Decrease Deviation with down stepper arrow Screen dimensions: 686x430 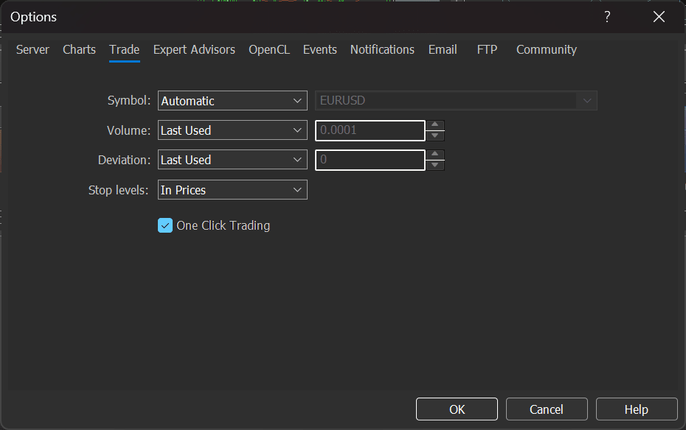tap(436, 165)
